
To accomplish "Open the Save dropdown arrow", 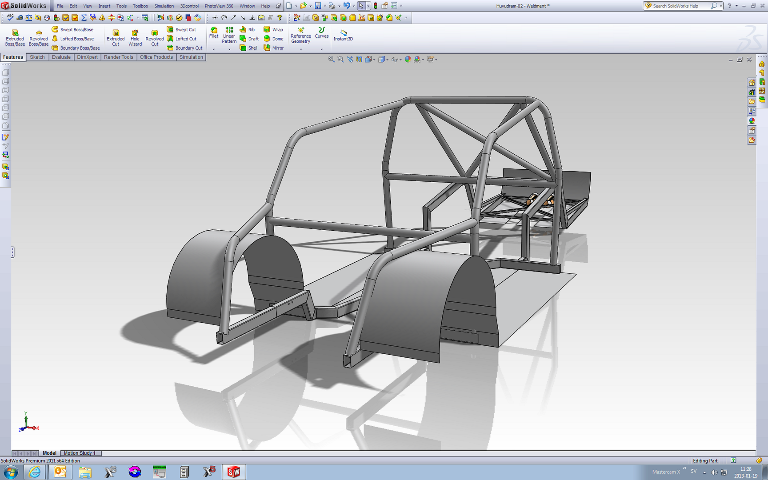I will click(324, 6).
